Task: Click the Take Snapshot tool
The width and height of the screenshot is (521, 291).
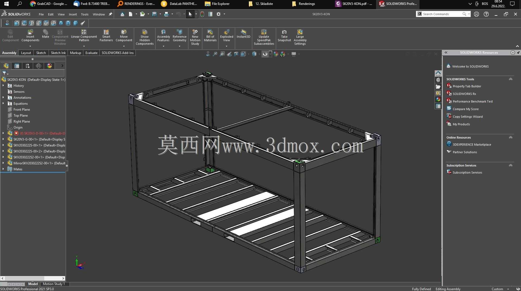Action: (284, 36)
